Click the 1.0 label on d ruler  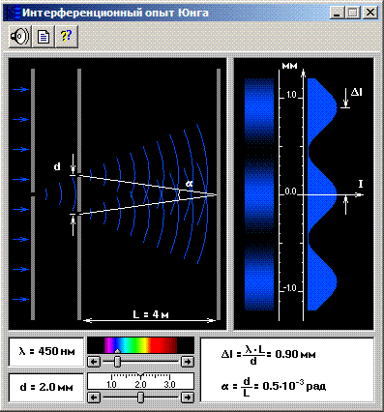111,385
